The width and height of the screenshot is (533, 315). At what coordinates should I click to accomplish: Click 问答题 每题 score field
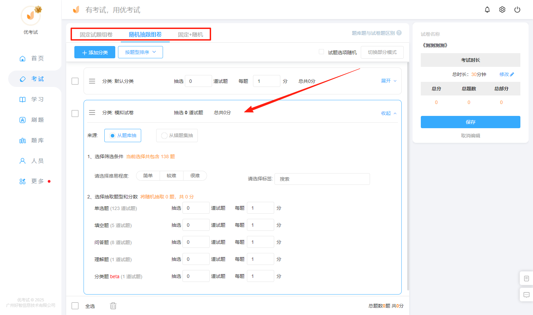click(x=261, y=242)
